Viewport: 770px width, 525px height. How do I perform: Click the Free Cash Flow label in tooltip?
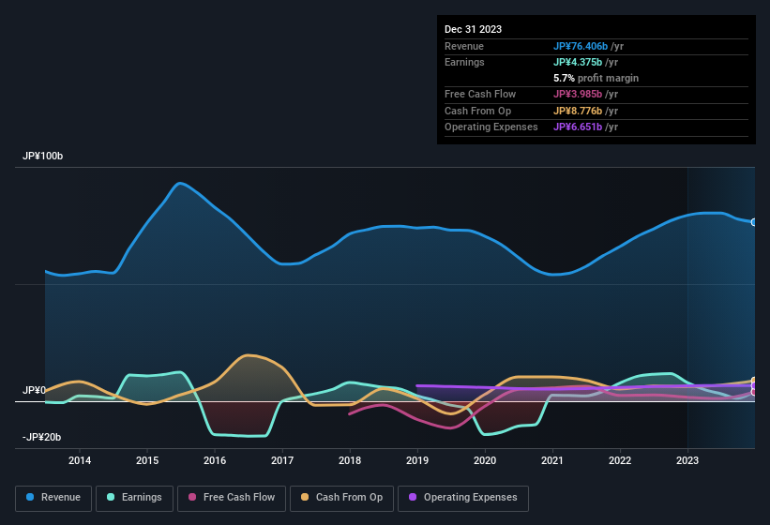point(480,94)
